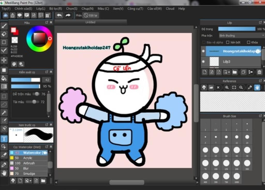
Task: Open the Lớp(L) menu
Action: [41, 9]
